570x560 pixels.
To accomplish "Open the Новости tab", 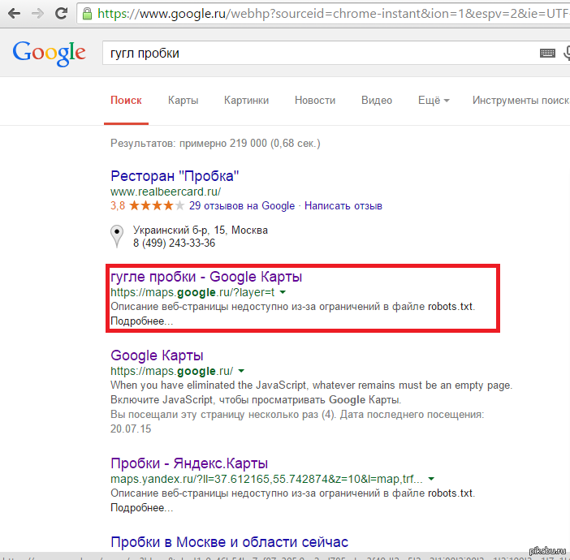I will point(315,101).
